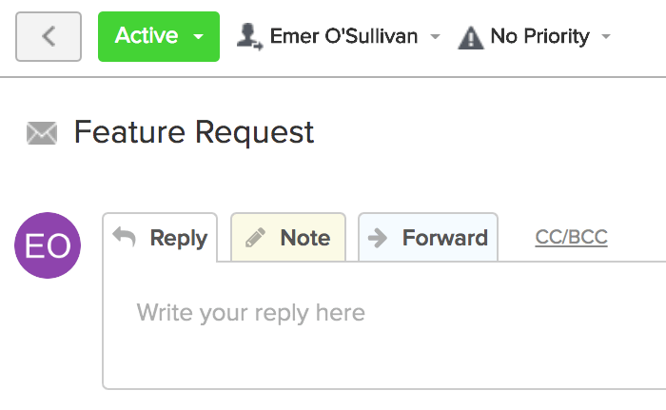Screen dimensions: 666x410
Task: Go back using the left chevron button
Action: coord(49,36)
